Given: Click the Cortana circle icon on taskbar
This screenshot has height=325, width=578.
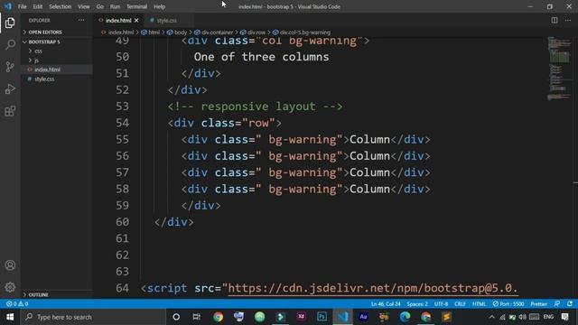Looking at the screenshot, I should (x=176, y=317).
